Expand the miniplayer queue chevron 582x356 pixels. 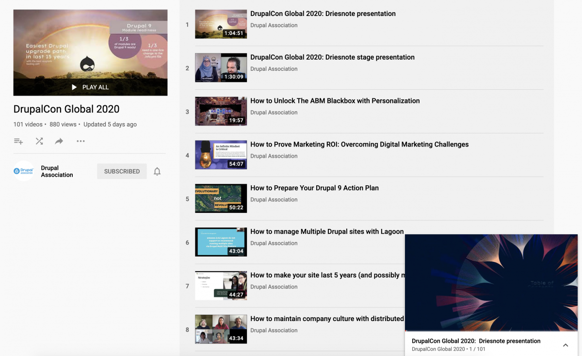click(566, 345)
